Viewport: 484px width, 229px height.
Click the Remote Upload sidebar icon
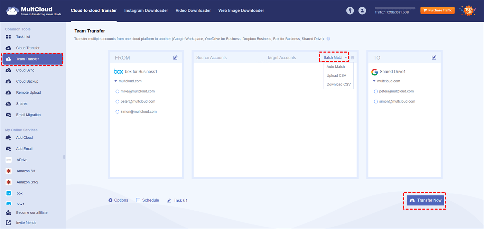point(8,92)
